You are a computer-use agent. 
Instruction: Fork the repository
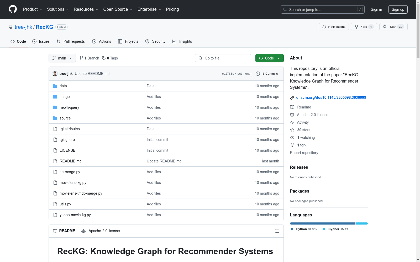(x=364, y=27)
